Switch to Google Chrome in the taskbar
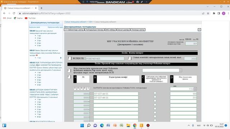The image size is (230, 129). [x=135, y=125]
